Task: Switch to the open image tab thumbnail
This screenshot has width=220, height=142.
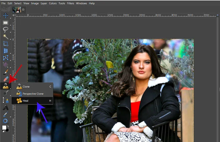Action: 17,10
